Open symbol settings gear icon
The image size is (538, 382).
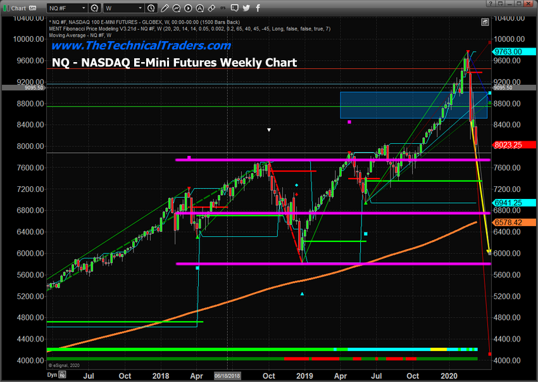point(94,8)
